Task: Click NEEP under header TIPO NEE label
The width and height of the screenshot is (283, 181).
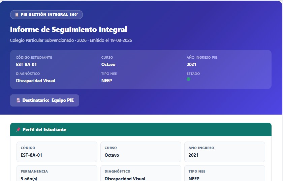Action: click(x=107, y=81)
